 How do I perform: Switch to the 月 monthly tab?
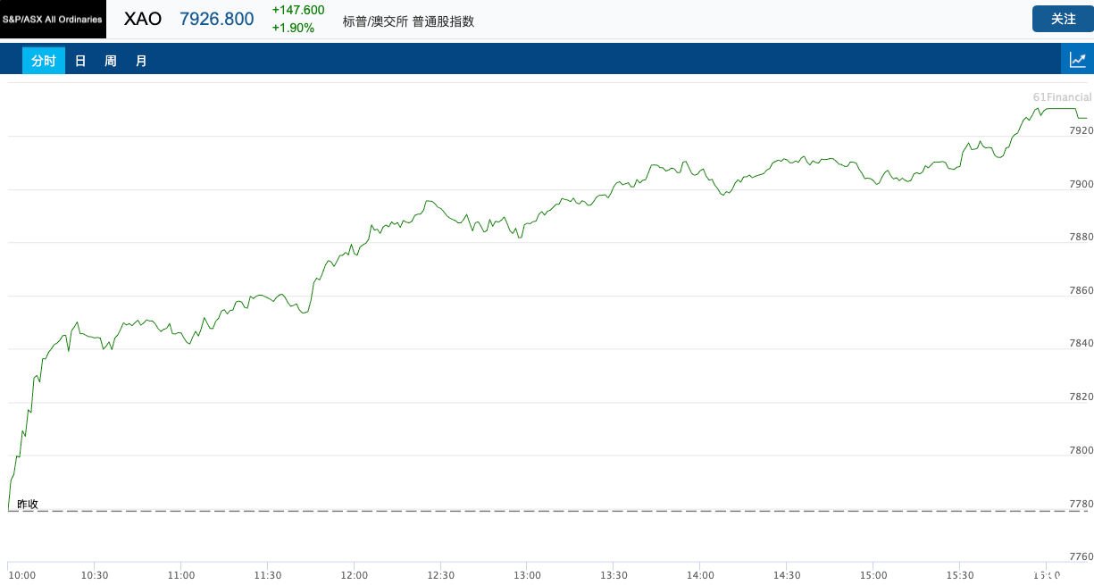pyautogui.click(x=141, y=61)
